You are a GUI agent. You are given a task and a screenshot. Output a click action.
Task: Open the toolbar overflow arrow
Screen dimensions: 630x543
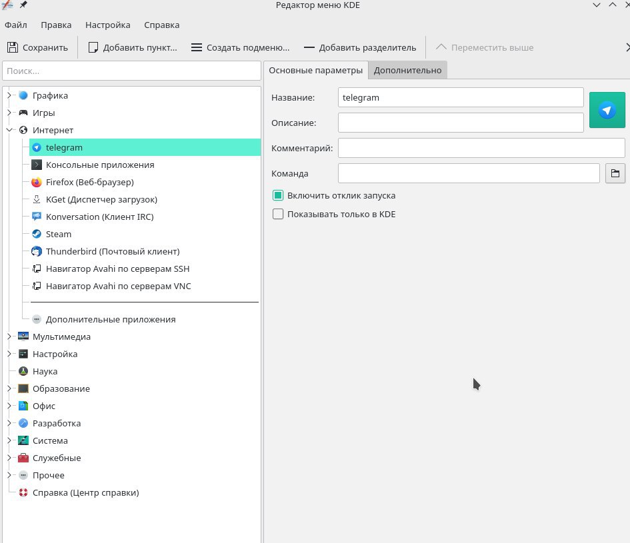click(627, 47)
